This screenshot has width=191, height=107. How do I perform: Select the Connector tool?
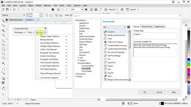pos(3,73)
